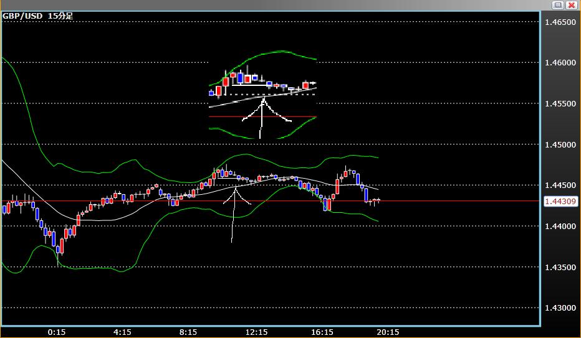Click the GBP/USD 15分足 chart title
The height and width of the screenshot is (338, 581).
coord(38,16)
